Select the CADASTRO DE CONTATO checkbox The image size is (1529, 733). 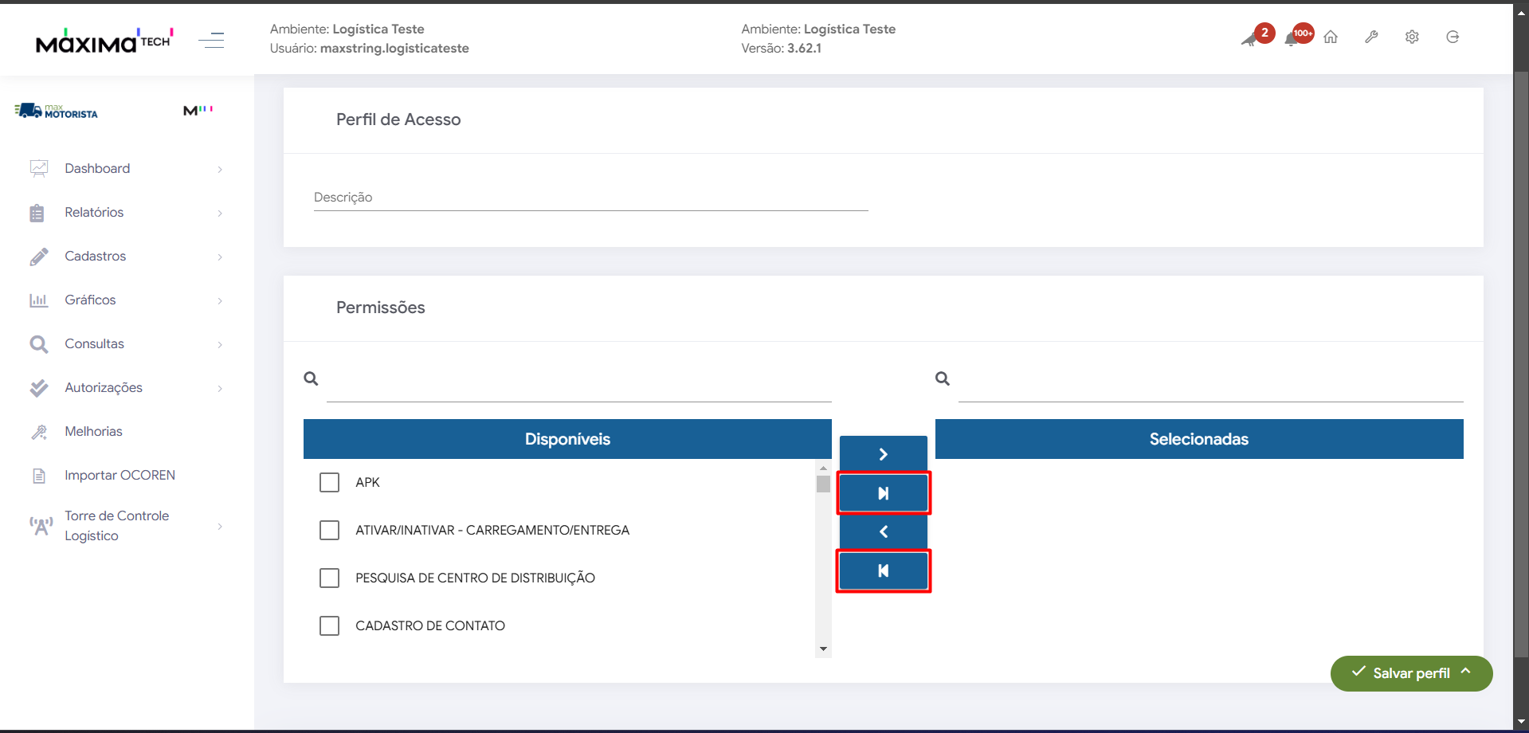point(329,626)
